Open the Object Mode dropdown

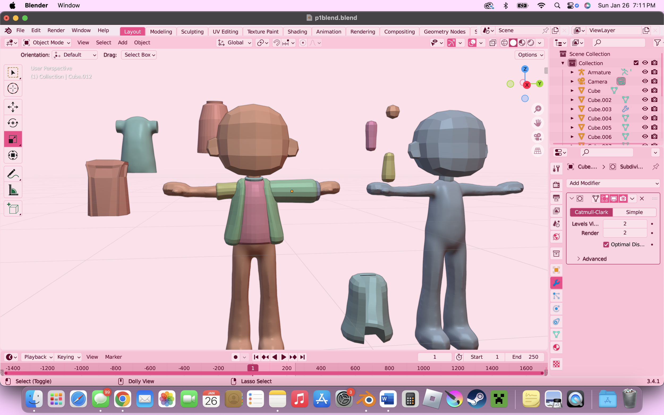pos(46,42)
